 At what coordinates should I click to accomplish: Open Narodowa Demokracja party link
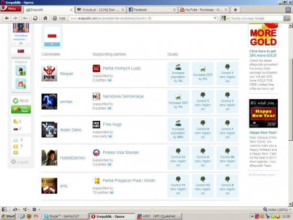pos(123,96)
